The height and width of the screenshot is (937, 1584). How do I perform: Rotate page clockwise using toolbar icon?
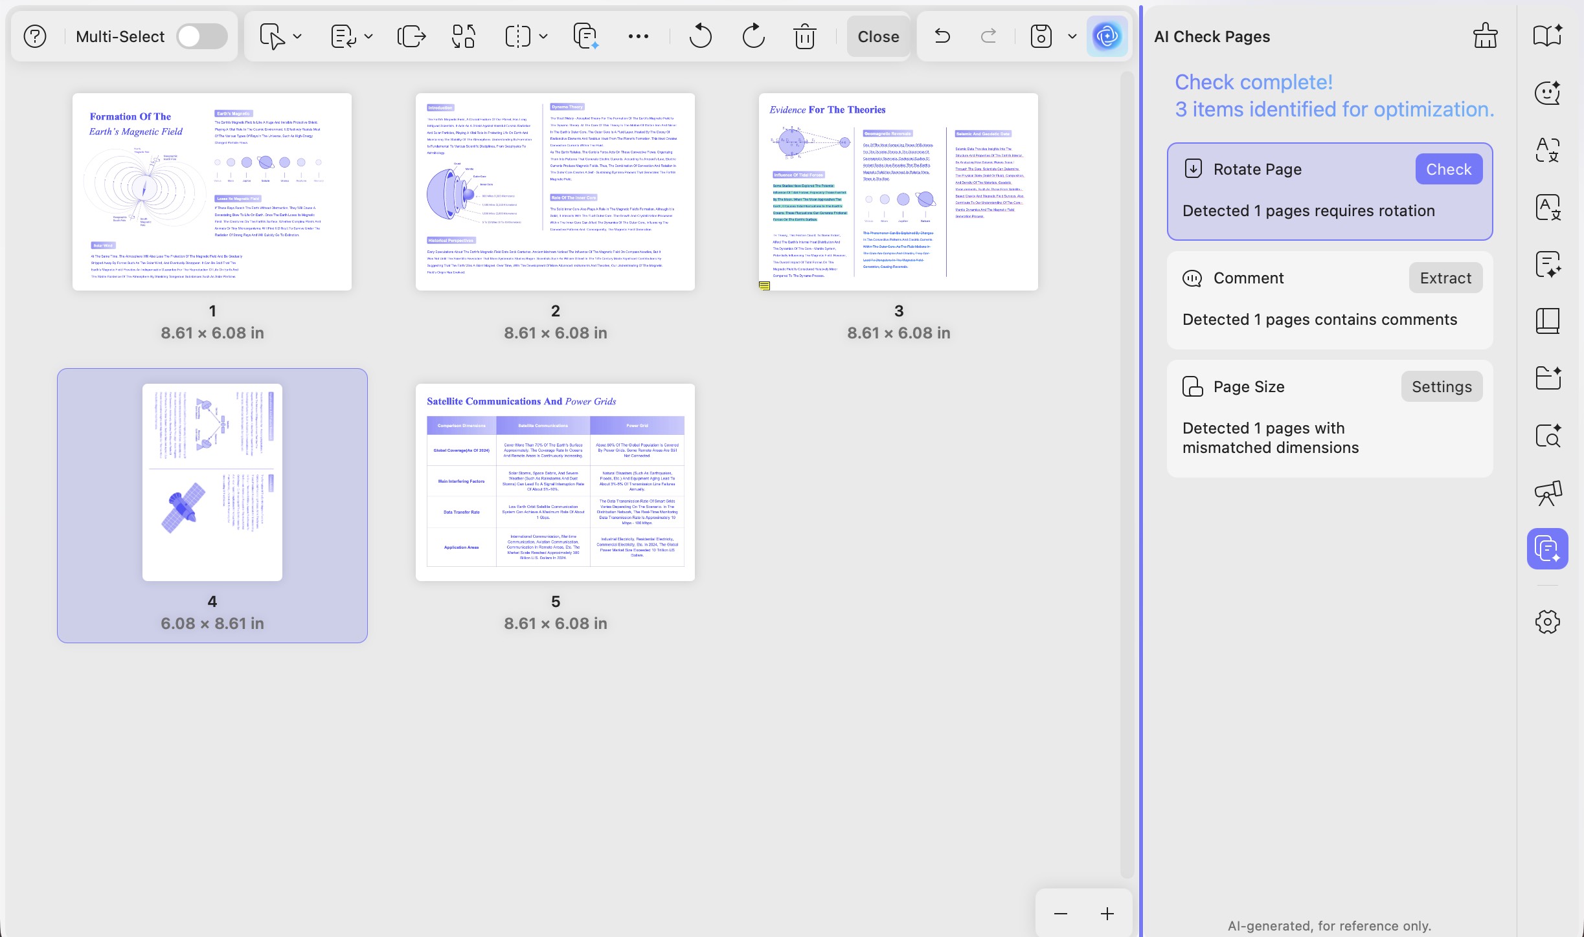753,37
